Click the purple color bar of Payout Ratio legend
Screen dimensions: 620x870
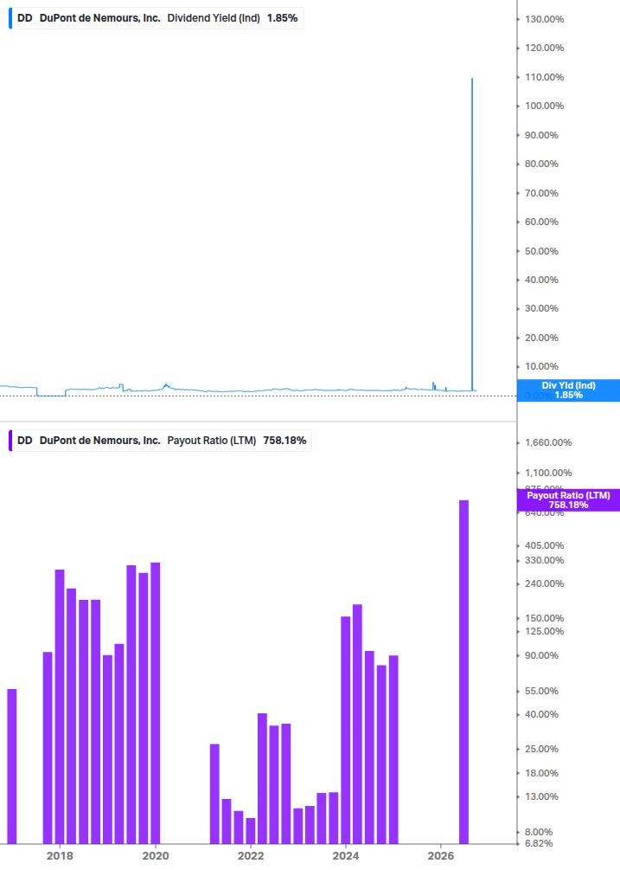tap(10, 441)
